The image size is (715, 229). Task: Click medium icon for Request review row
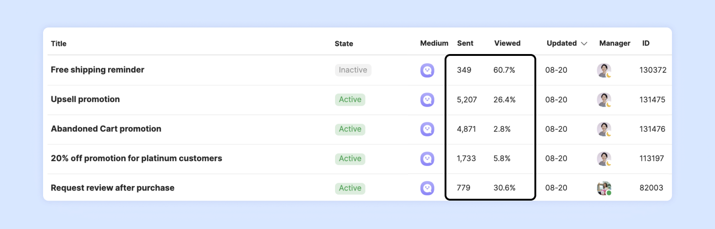click(x=427, y=188)
